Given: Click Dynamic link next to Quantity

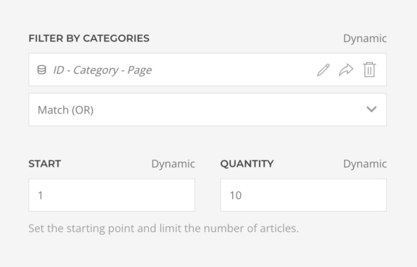Looking at the screenshot, I should point(365,164).
